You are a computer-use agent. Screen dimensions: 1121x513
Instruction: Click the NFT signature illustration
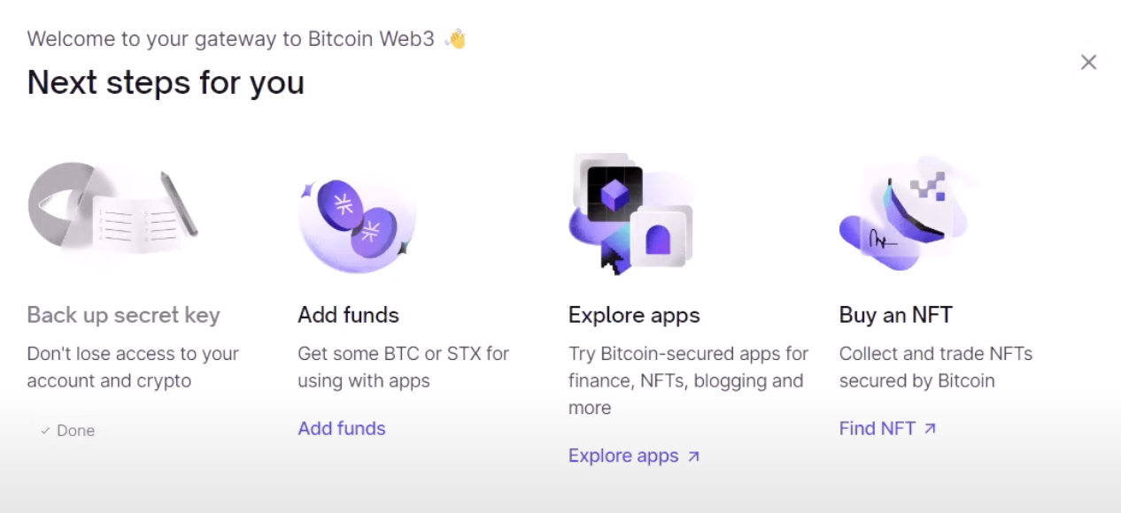click(901, 214)
